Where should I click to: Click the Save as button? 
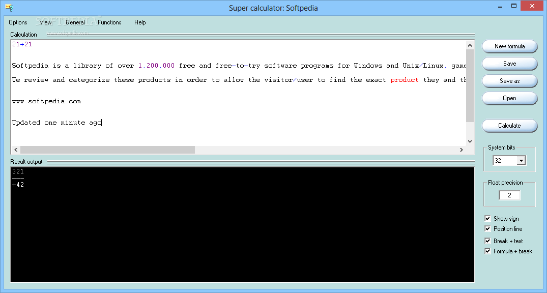click(x=509, y=80)
